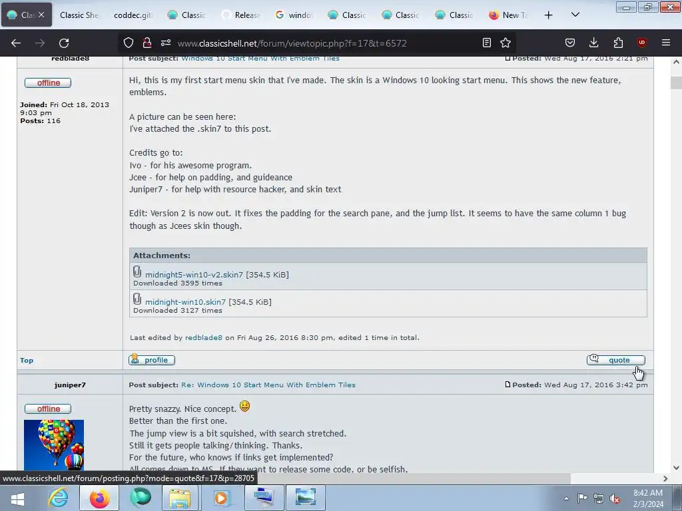Open File Explorer from taskbar
The height and width of the screenshot is (511, 682).
pyautogui.click(x=180, y=498)
